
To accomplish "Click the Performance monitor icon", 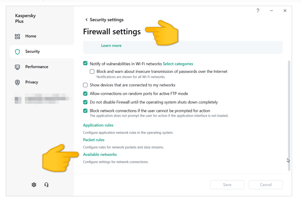I will click(18, 67).
